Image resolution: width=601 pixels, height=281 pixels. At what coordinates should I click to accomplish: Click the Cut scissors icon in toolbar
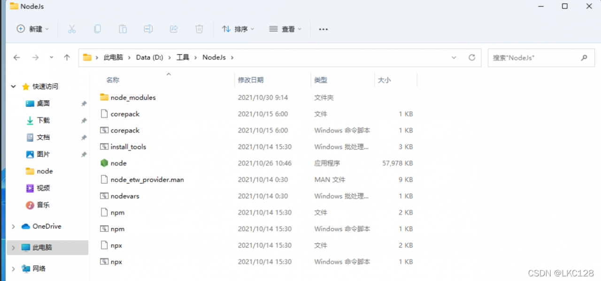pos(72,29)
